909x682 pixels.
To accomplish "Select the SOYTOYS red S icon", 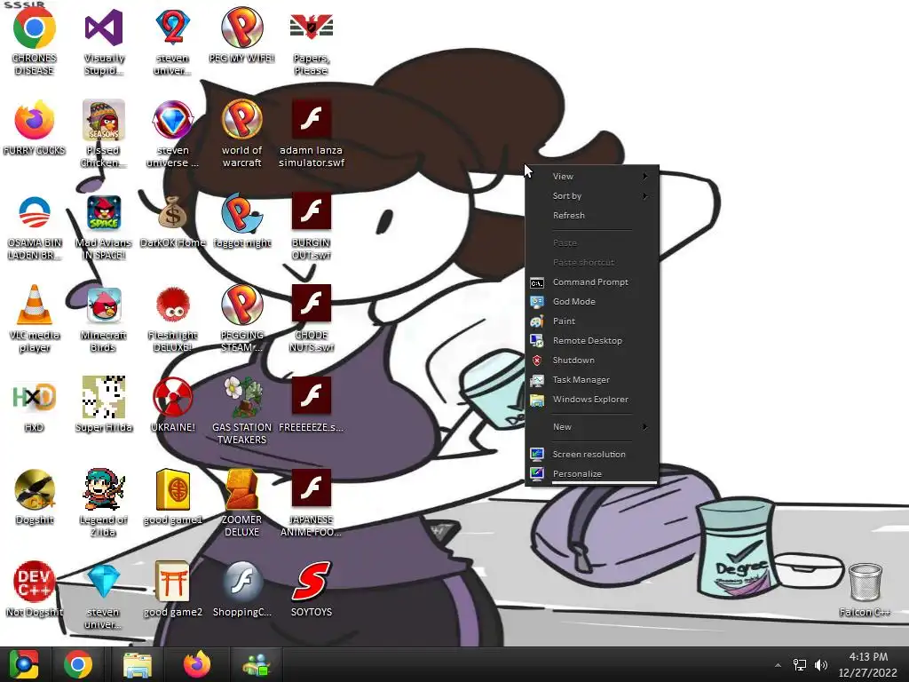I will pos(311,582).
